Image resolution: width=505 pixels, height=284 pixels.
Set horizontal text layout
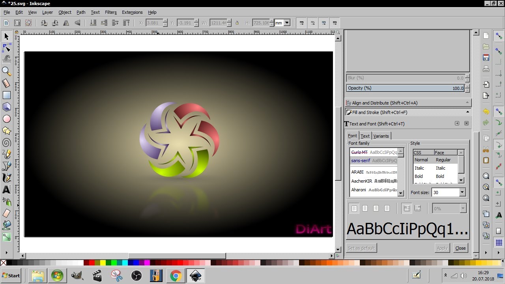(407, 208)
